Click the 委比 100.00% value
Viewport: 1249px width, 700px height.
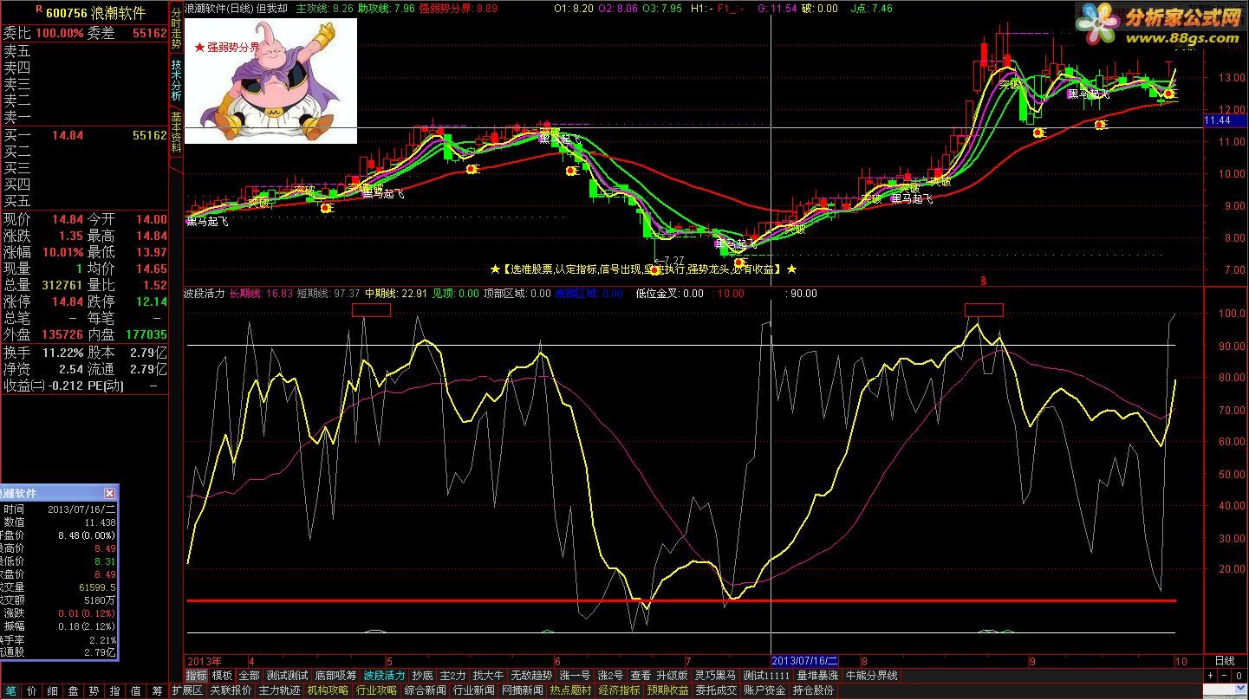point(60,33)
